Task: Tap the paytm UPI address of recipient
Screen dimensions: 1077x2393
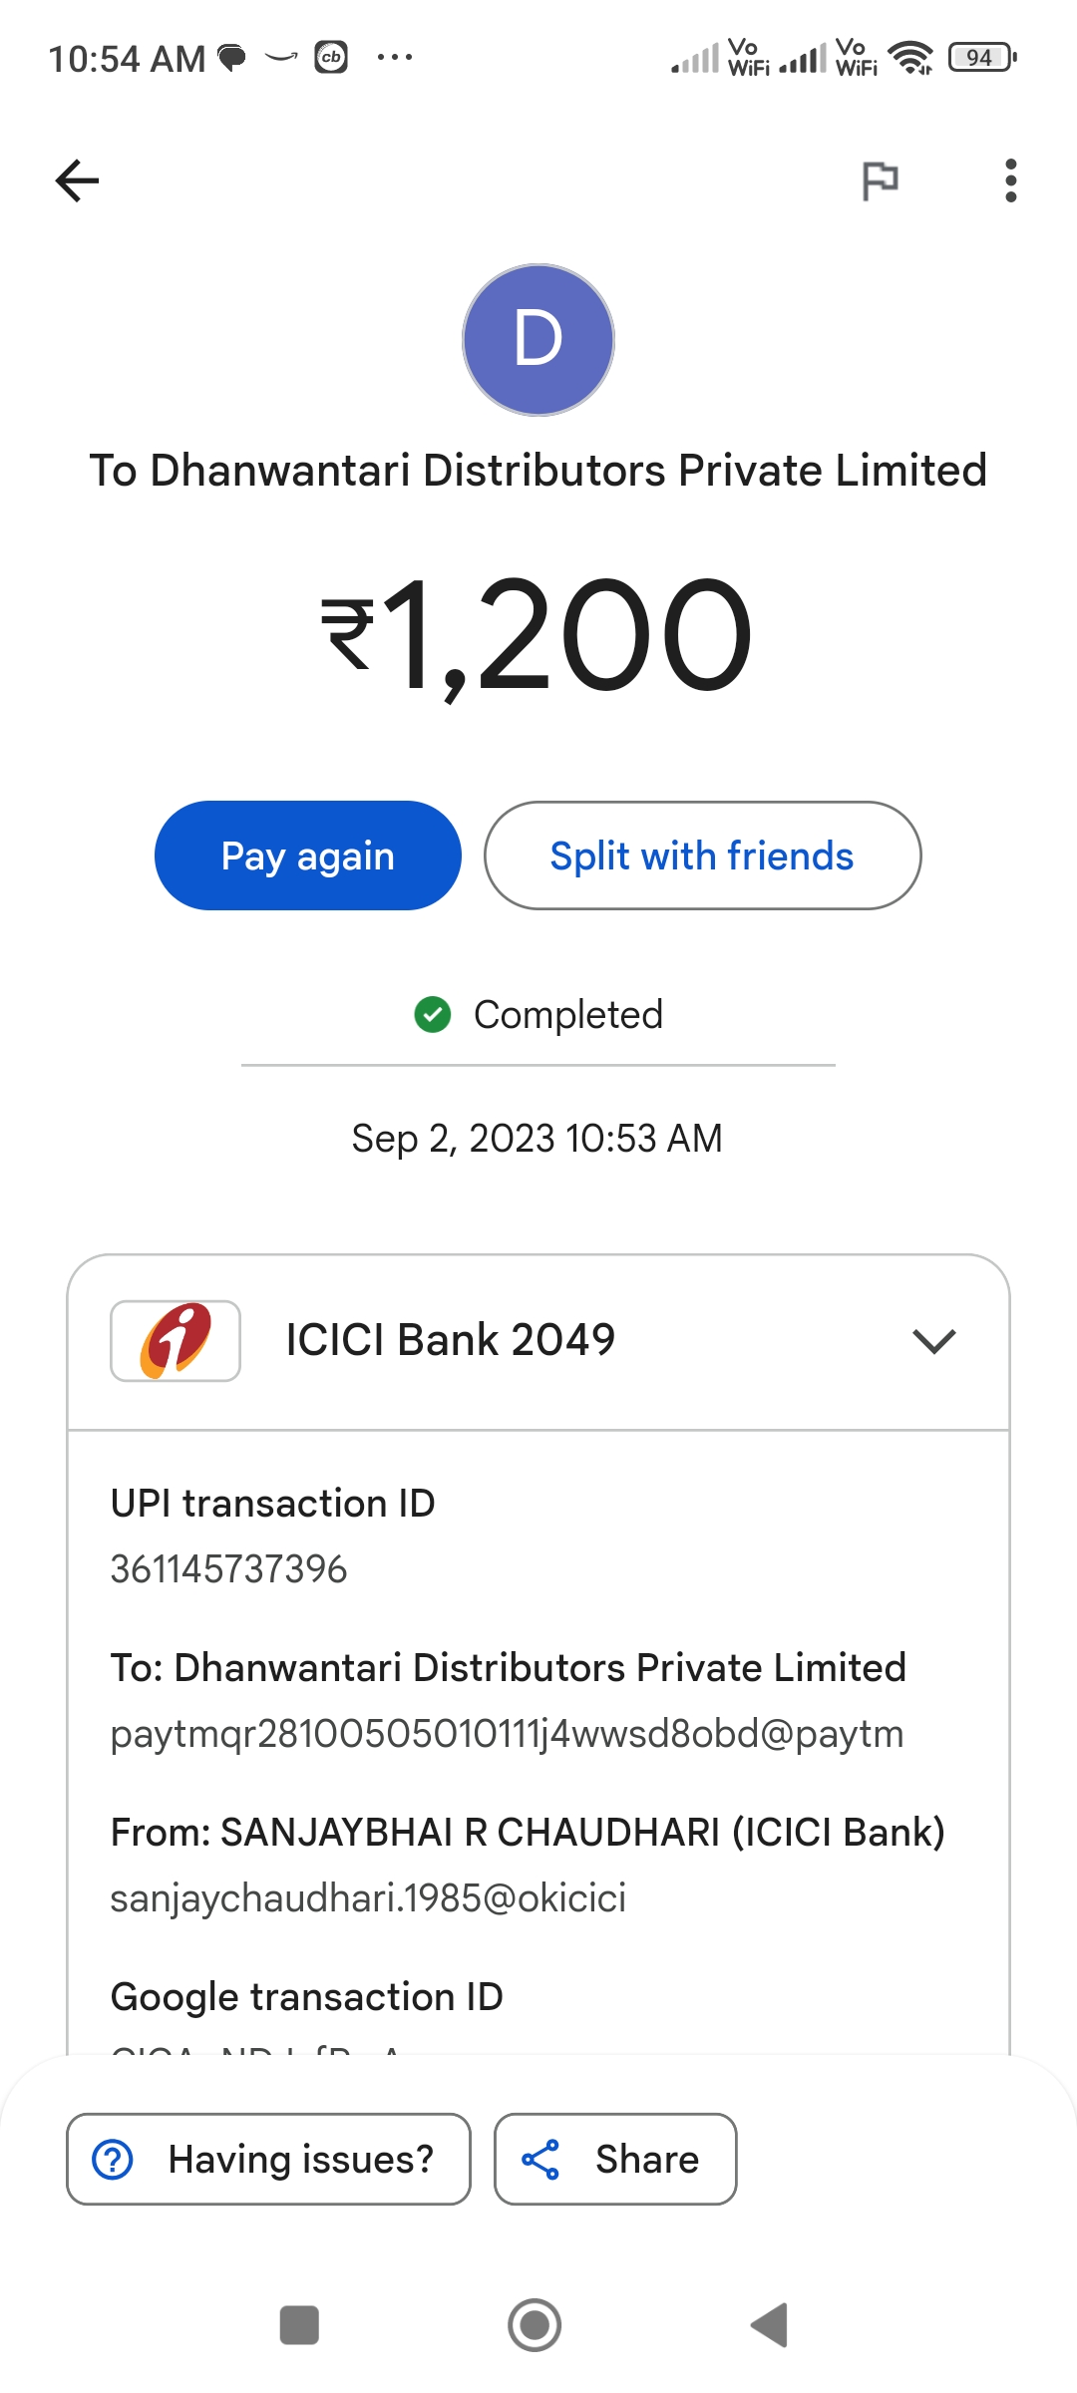Action: (507, 1734)
